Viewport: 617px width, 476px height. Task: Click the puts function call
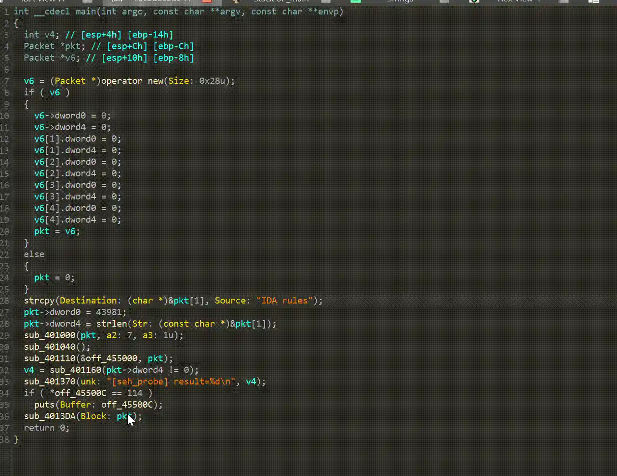[x=44, y=405]
